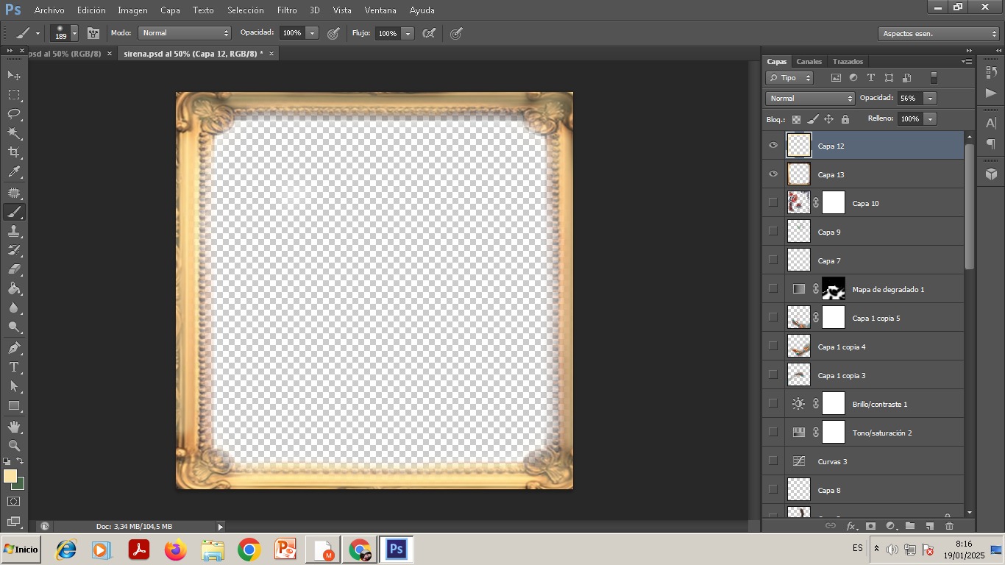Show the Brillo/contraste 1 layer
Image resolution: width=1005 pixels, height=565 pixels.
pyautogui.click(x=773, y=403)
